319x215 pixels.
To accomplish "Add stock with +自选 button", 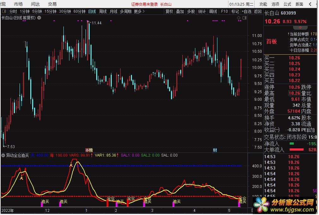I will point(246,11).
